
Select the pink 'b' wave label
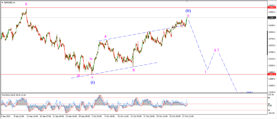click(134, 70)
